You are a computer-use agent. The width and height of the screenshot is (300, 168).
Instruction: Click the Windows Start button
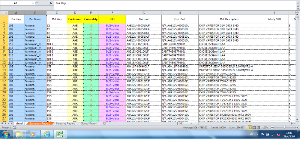pos(6,134)
